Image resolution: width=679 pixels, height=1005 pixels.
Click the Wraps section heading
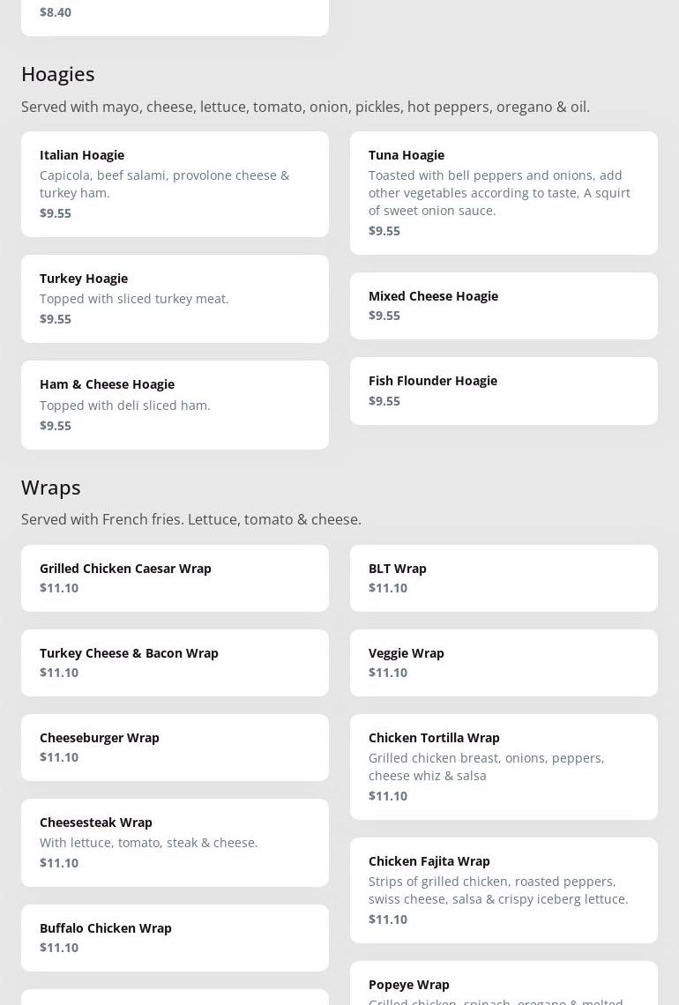pyautogui.click(x=50, y=488)
